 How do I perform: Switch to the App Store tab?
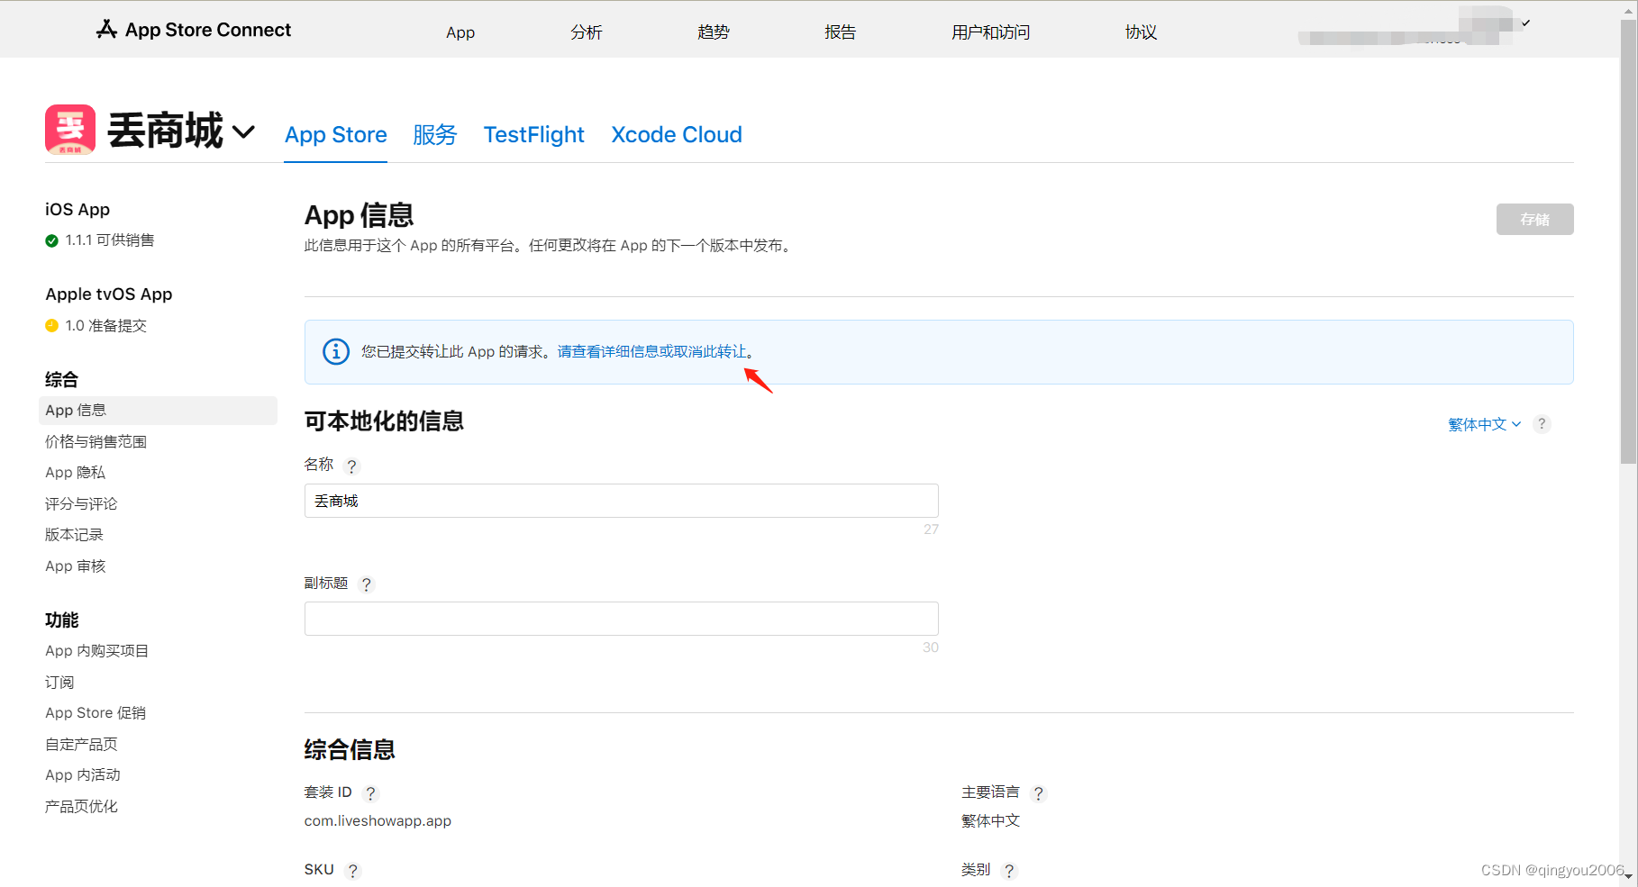point(336,135)
